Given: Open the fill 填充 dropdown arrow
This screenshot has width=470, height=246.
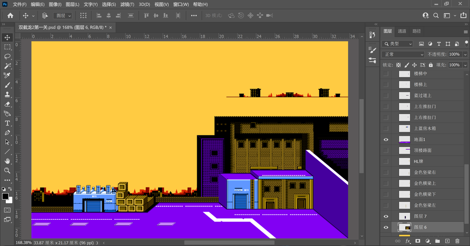Looking at the screenshot, I should click(465, 65).
